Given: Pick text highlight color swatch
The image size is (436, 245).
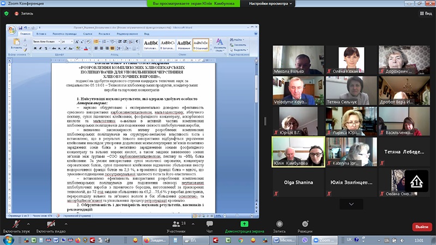Looking at the screenshot, I should click(78, 48).
